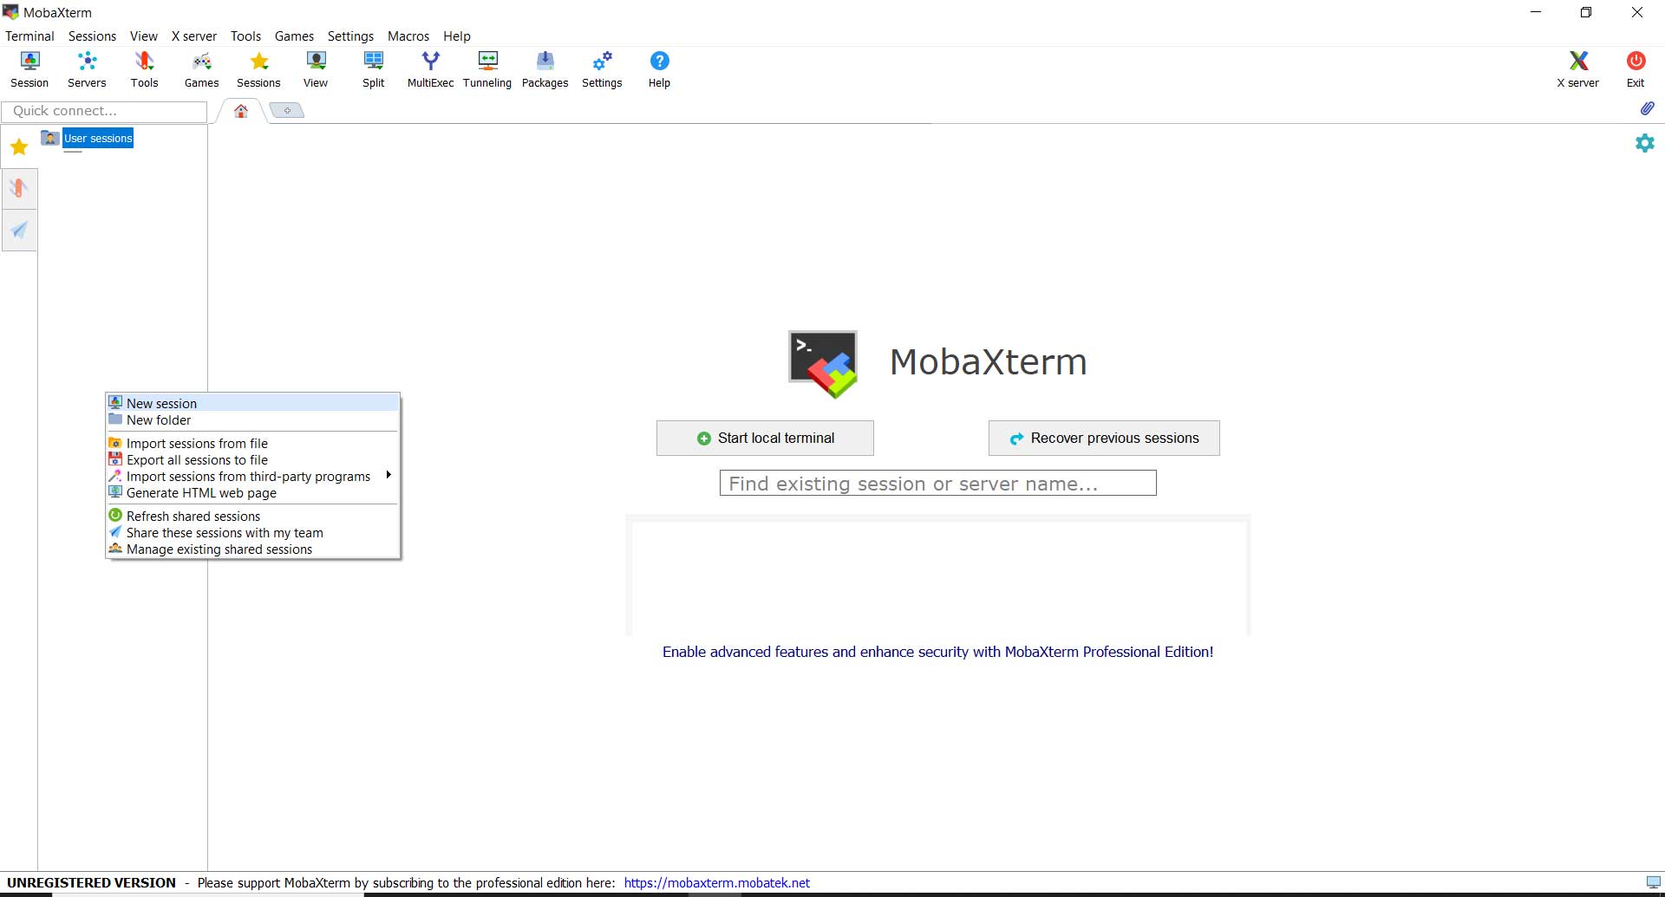Click Start local terminal button

coord(765,439)
